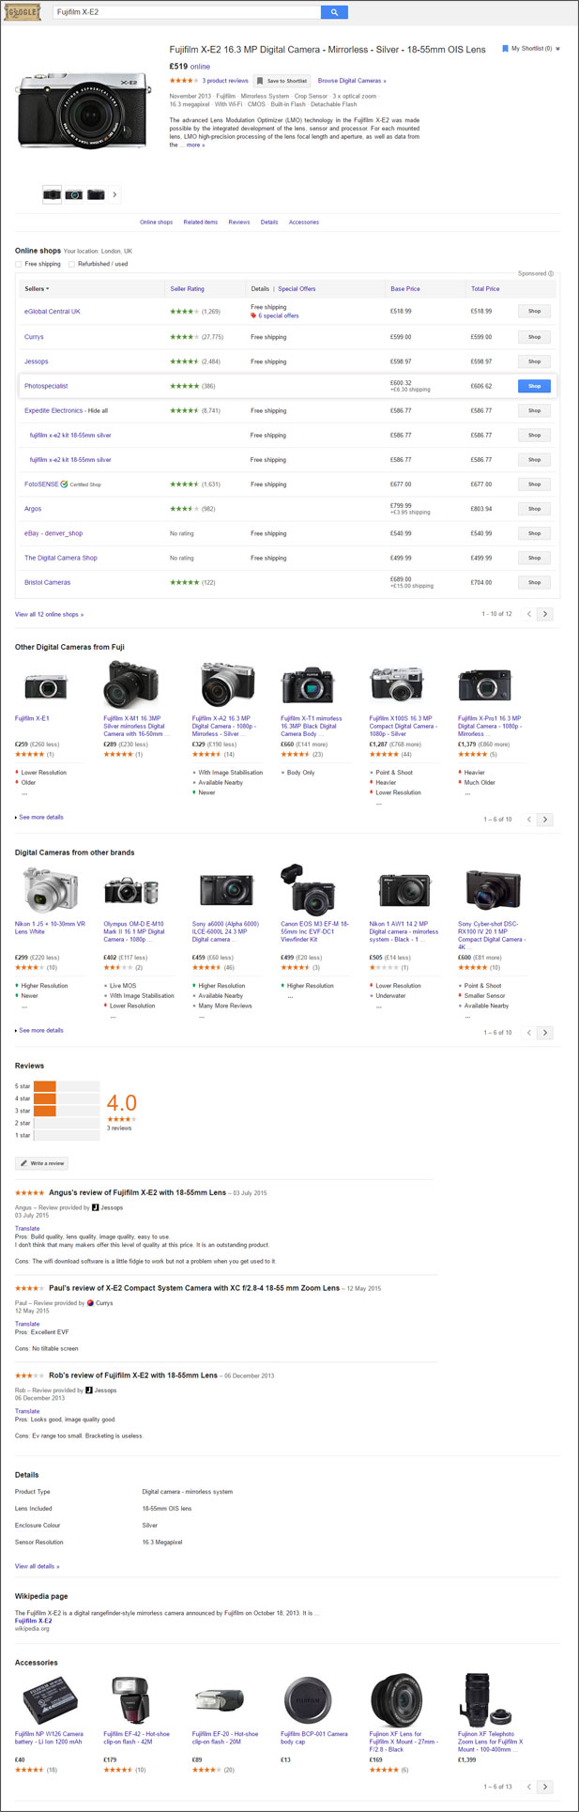Expand the My Shortlist chevron

click(558, 49)
